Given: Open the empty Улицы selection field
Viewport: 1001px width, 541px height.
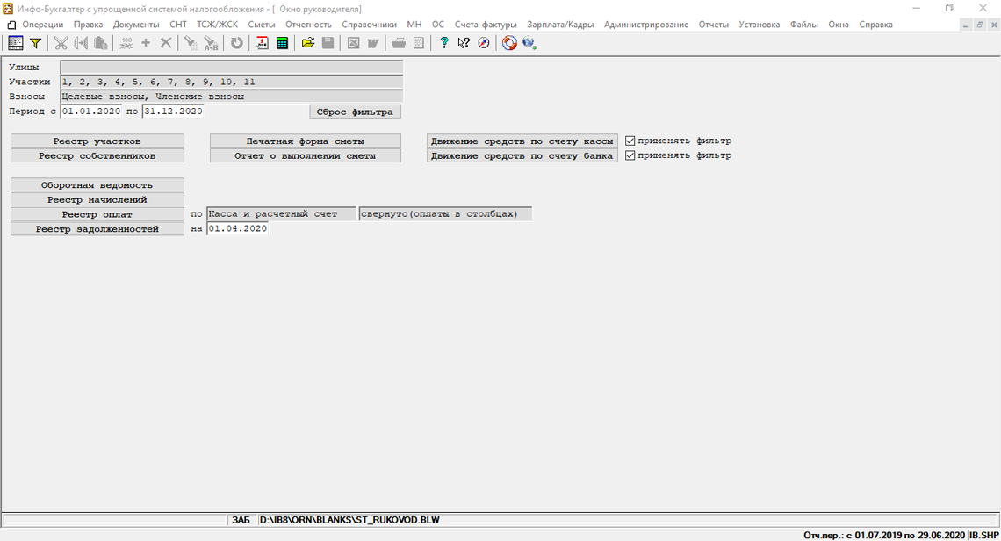Looking at the screenshot, I should 232,67.
